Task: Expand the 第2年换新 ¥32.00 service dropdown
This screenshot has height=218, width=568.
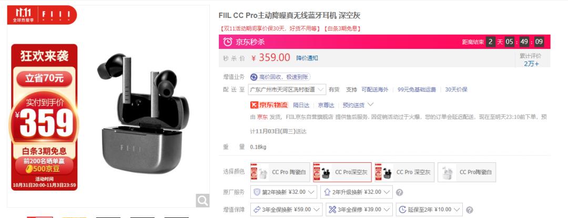Action: point(283,192)
